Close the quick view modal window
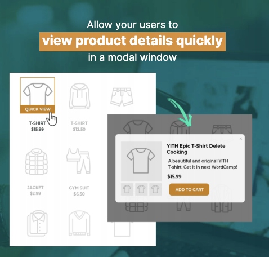Viewport: 269px width, 257px height. 241,139
